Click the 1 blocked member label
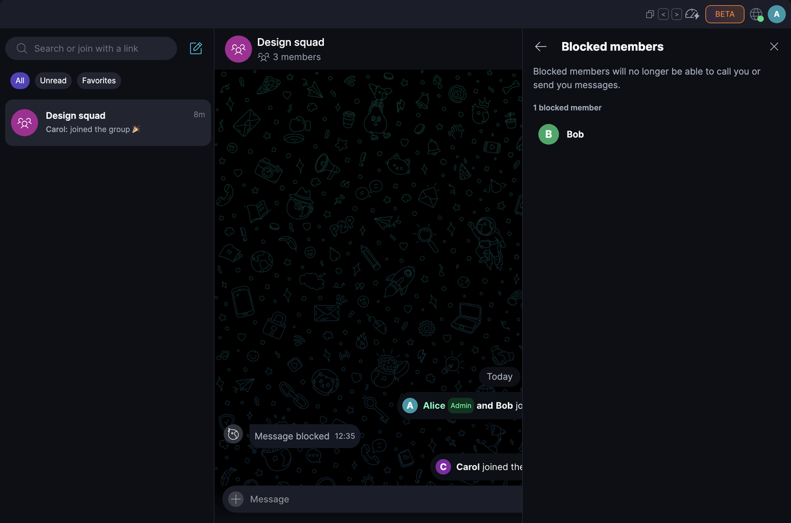 (x=567, y=108)
